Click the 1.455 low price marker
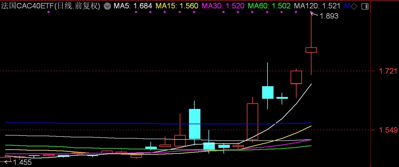 22,163
